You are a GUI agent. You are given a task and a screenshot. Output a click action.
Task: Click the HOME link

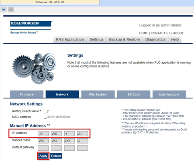(143, 33)
